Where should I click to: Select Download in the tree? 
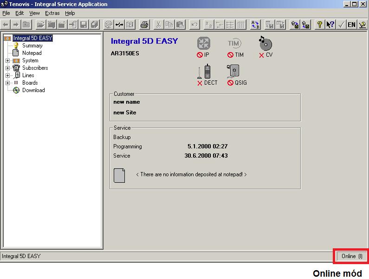click(33, 90)
